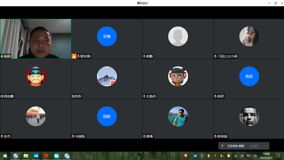Open the Tencent Meeting taskbar icon

(36, 156)
